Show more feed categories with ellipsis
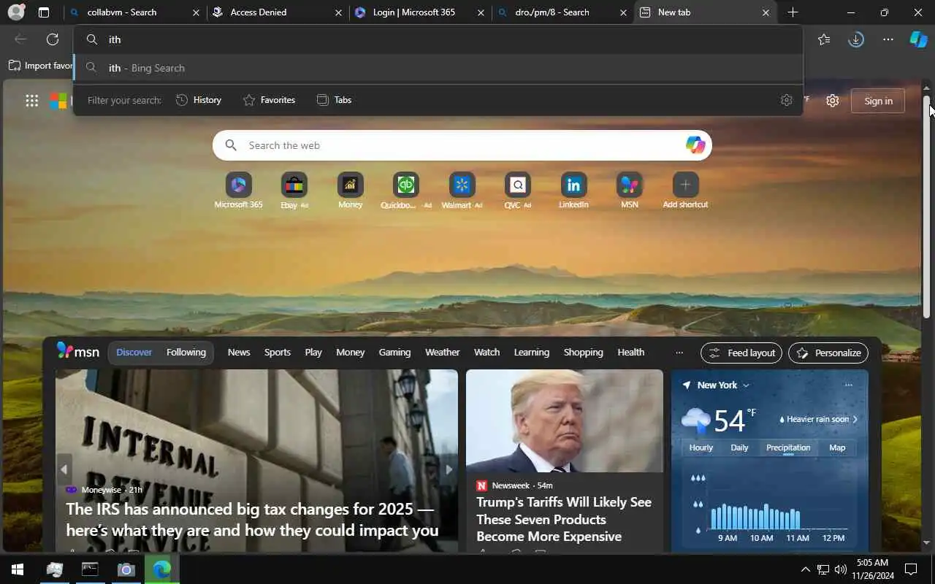 679,353
